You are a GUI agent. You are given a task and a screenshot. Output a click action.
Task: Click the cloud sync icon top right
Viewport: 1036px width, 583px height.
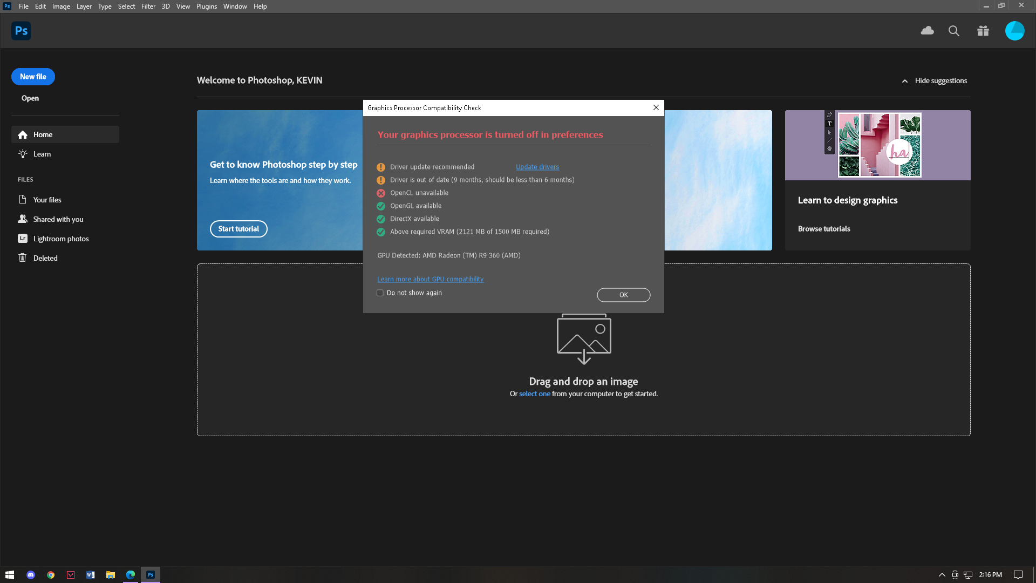[927, 31]
